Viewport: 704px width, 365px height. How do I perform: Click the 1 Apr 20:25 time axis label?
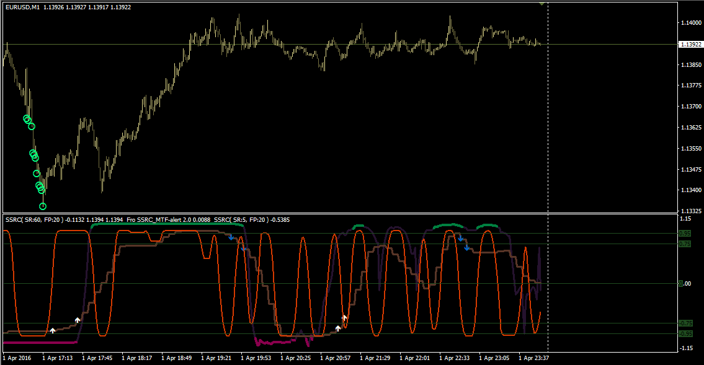(295, 358)
